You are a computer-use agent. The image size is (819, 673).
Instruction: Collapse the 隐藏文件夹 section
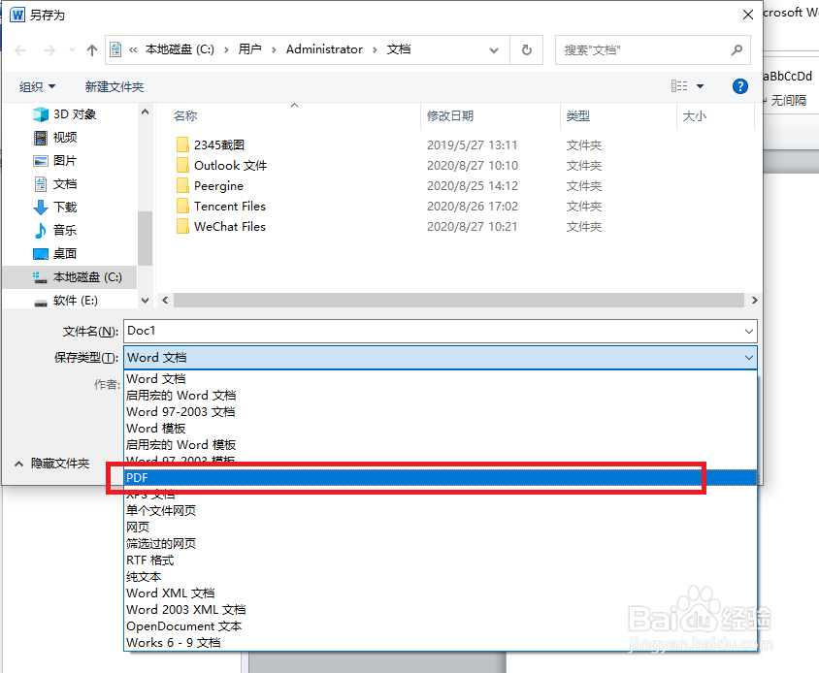pos(19,463)
